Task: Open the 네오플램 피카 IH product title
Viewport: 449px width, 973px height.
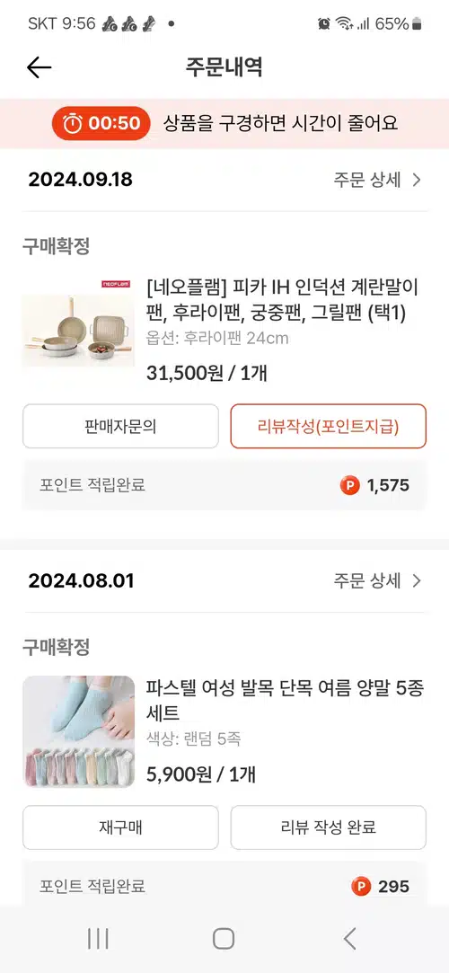Action: tap(283, 301)
